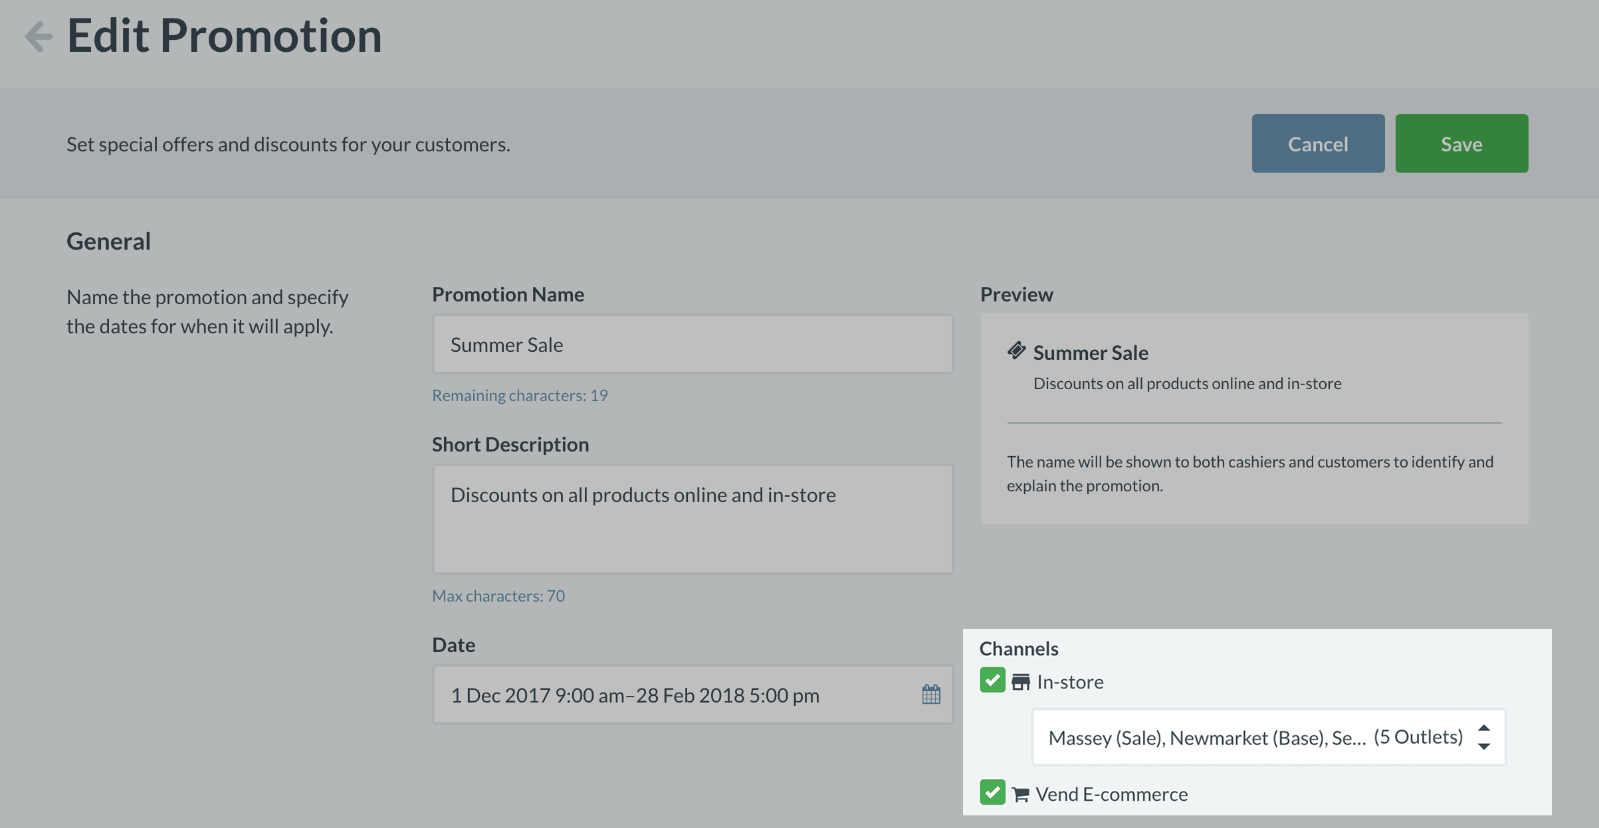The height and width of the screenshot is (828, 1599).
Task: Click the In-store channel label
Action: [x=1070, y=682]
